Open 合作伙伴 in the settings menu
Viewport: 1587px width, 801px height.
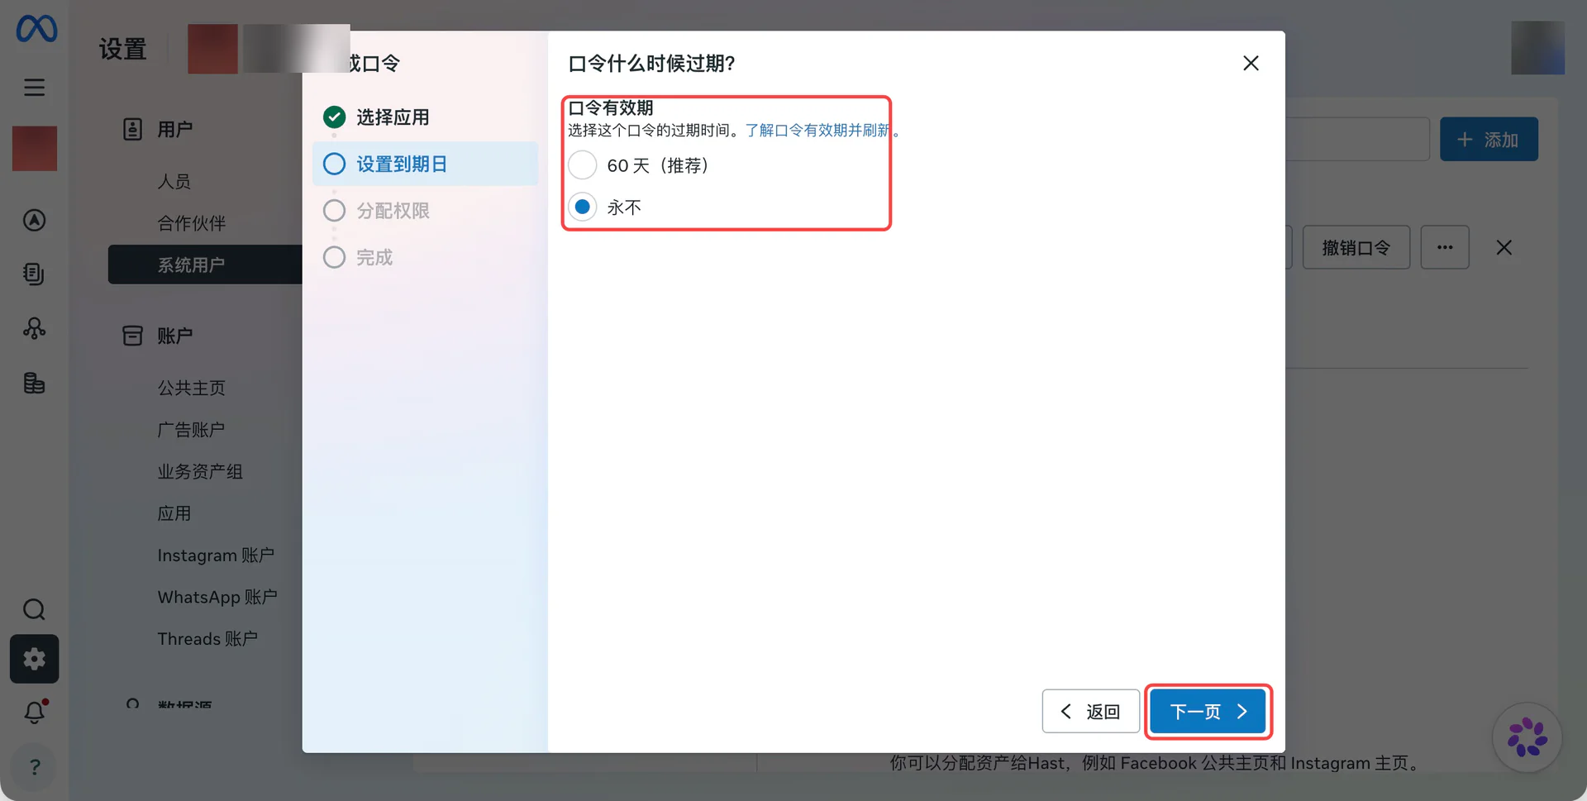coord(191,223)
